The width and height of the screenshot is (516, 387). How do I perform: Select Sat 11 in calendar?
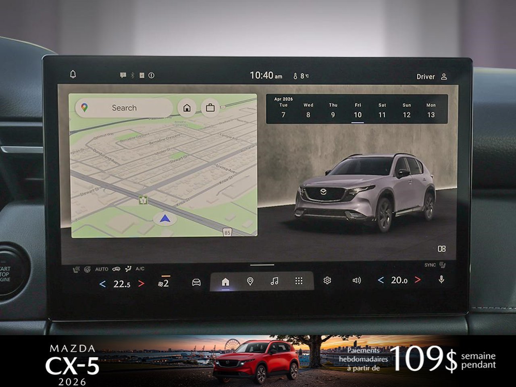point(382,110)
